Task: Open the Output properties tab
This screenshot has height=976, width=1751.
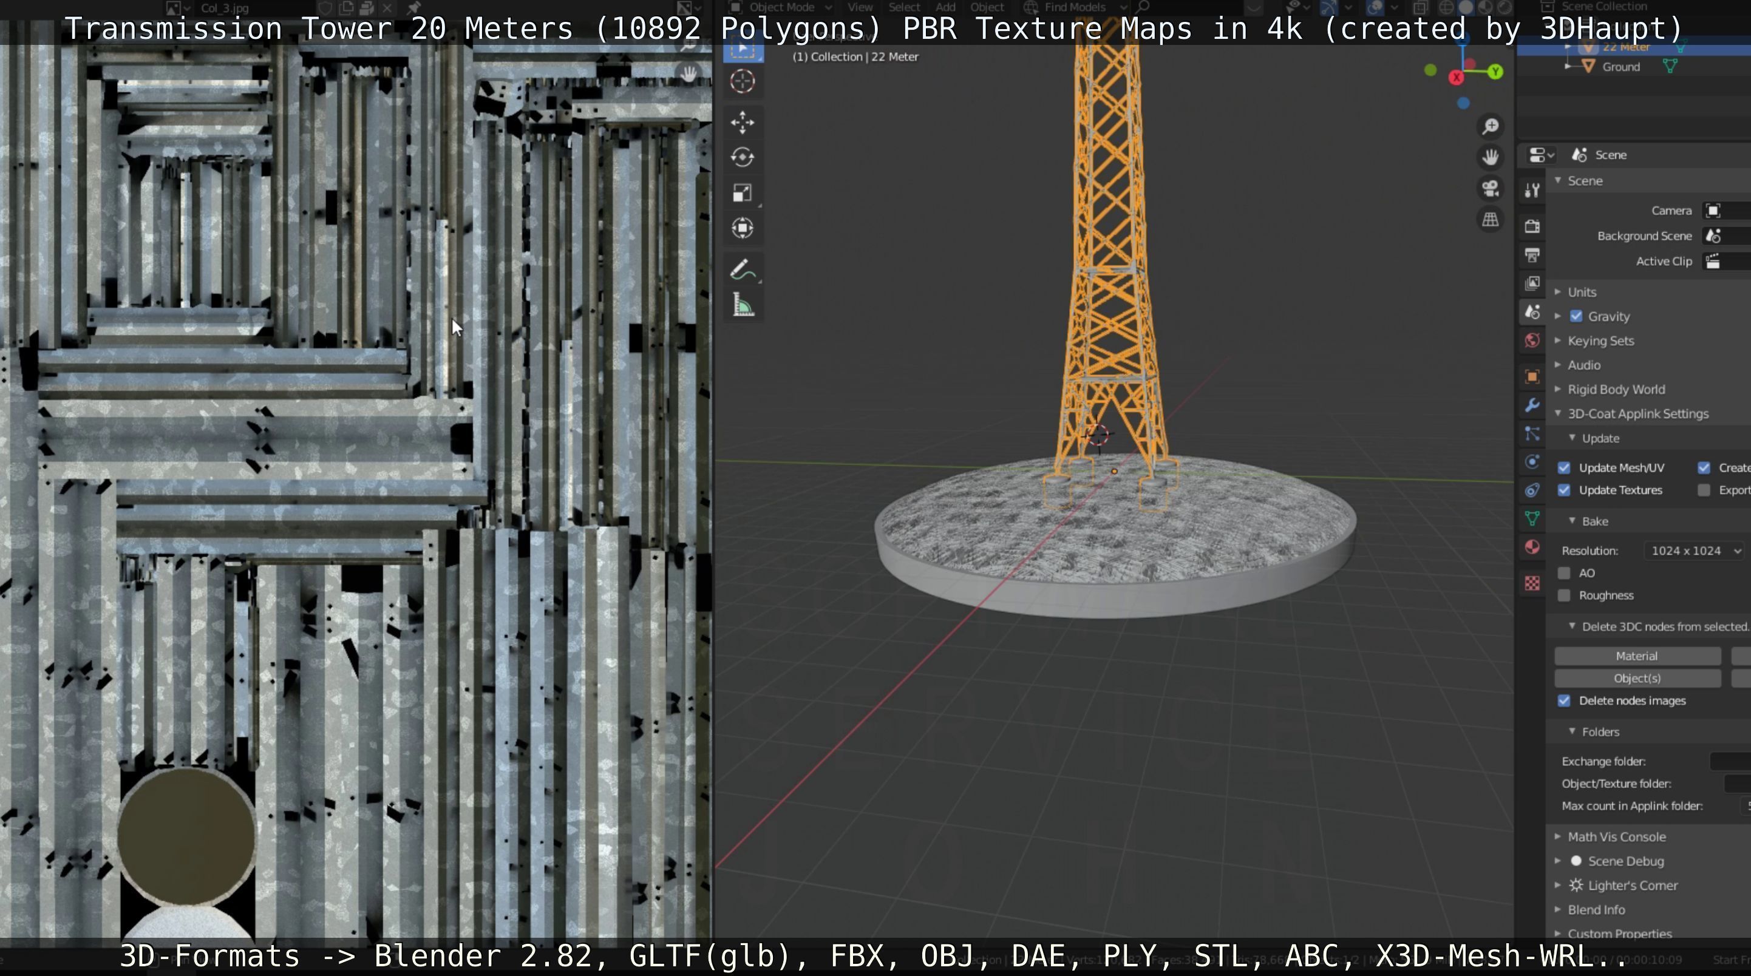Action: coord(1532,255)
